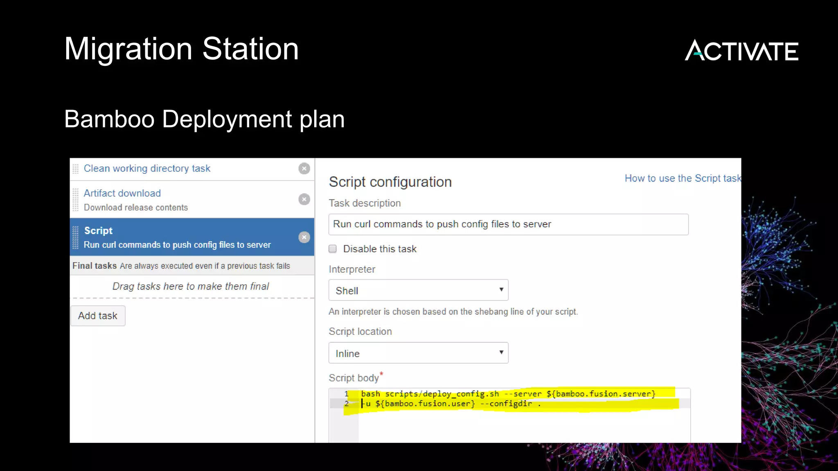Open the Artifact download task
838x471 pixels.
(x=122, y=193)
